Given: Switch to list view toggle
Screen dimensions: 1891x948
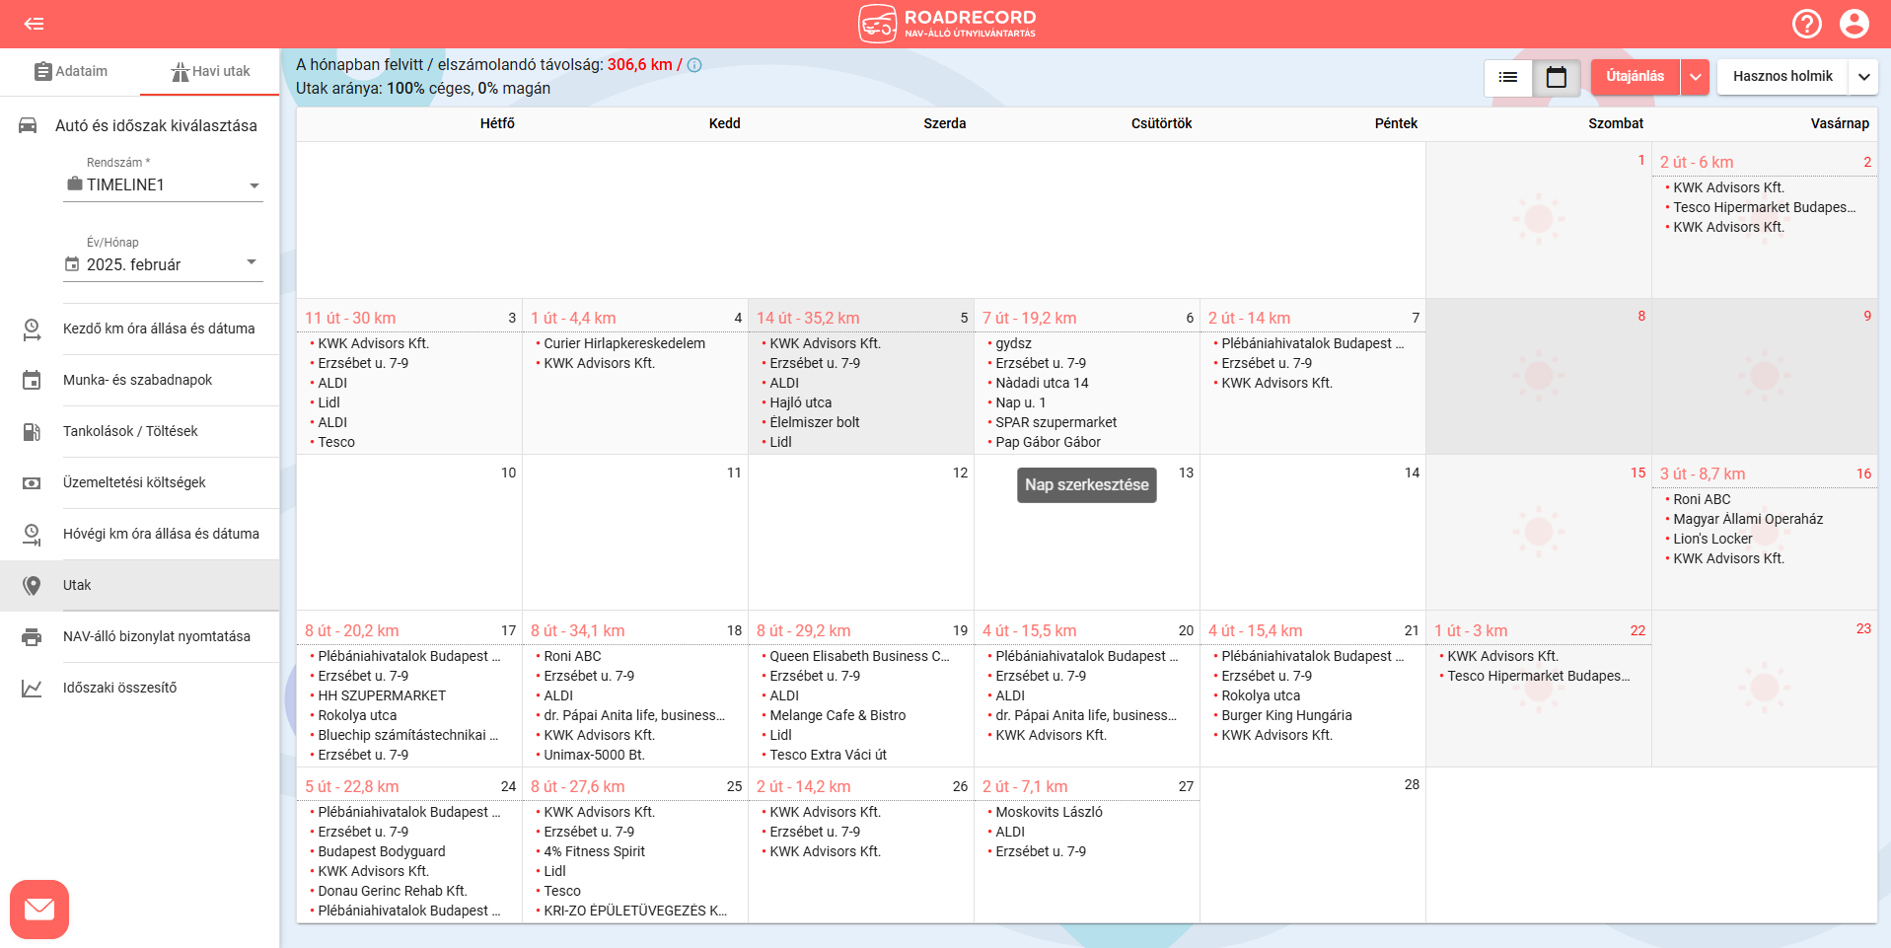Looking at the screenshot, I should [1508, 77].
